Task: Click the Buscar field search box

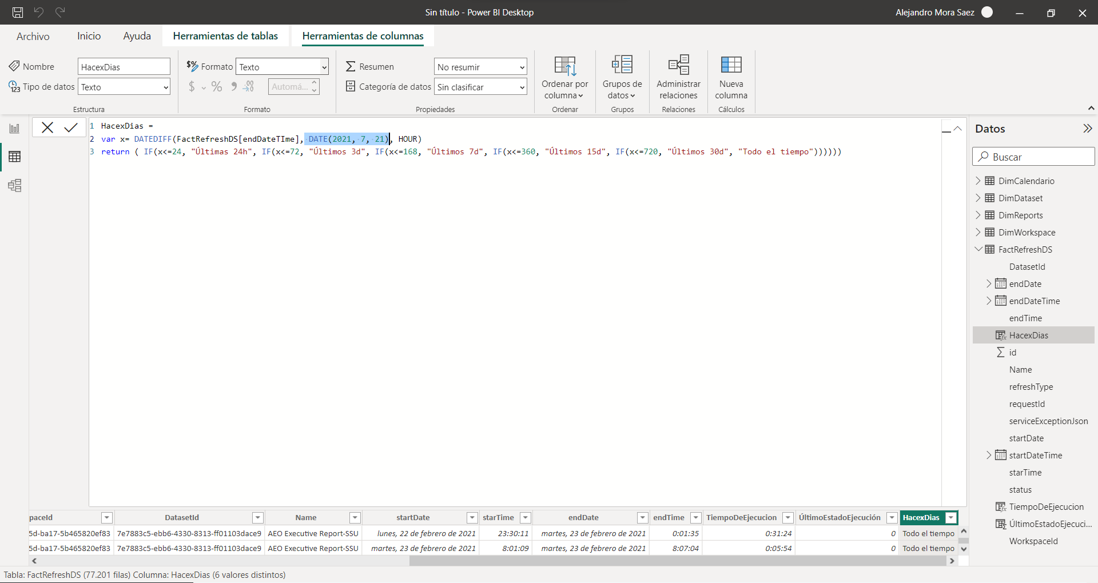Action: coord(1033,157)
